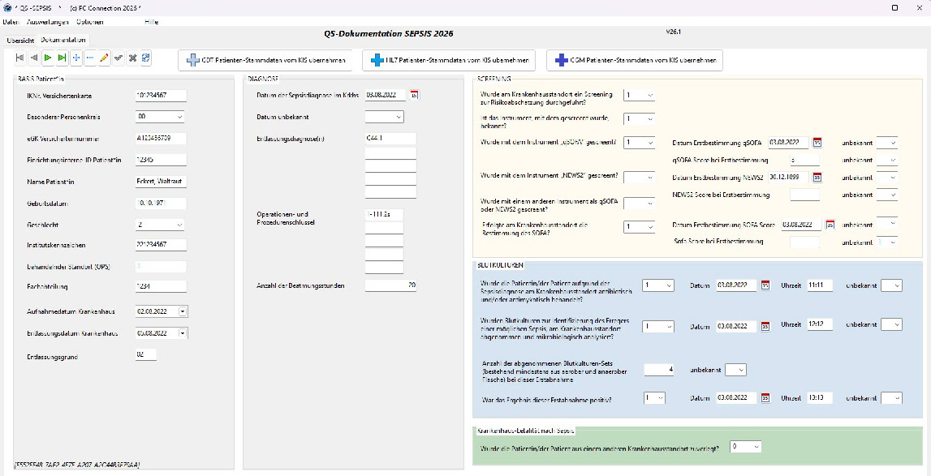This screenshot has width=931, height=476.
Task: Expand the Datum unbekannt dropdown in Diagnose
Action: tap(399, 117)
